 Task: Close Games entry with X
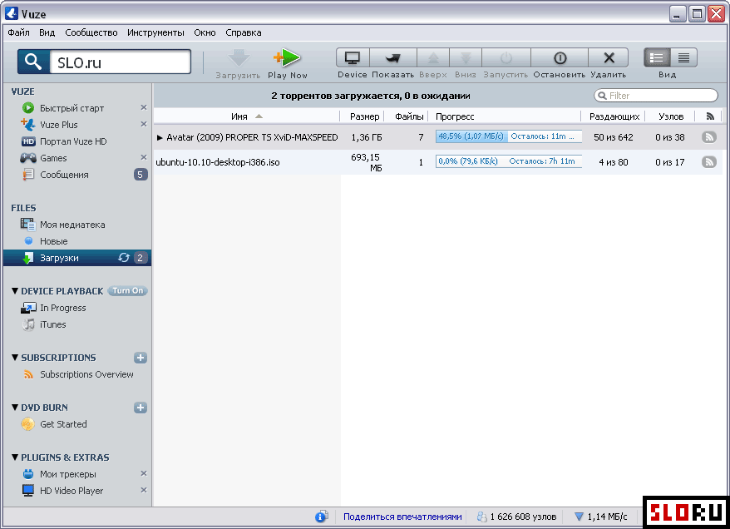point(144,157)
